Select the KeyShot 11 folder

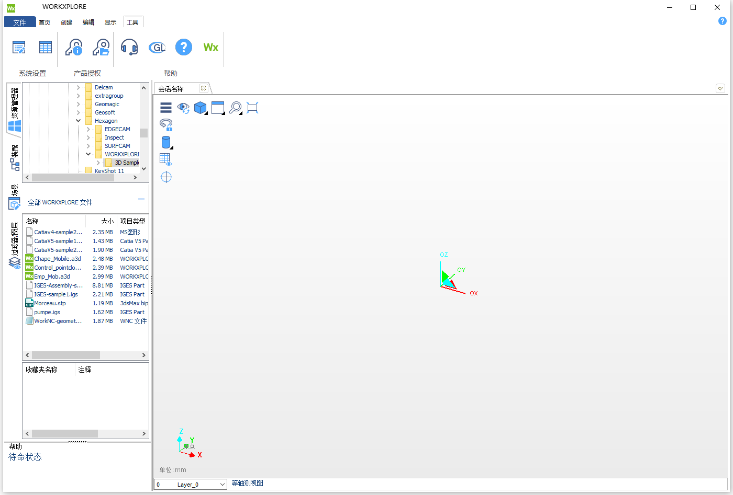click(109, 171)
